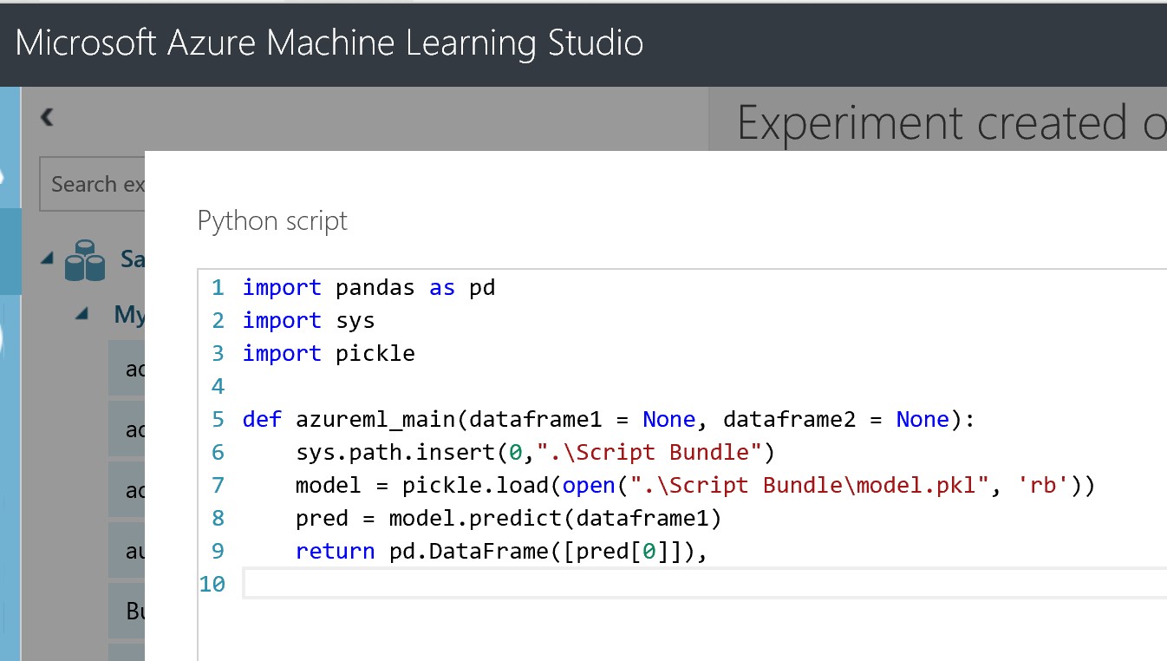Collapse the My Datasets subtree triangle
The image size is (1167, 661).
(83, 314)
